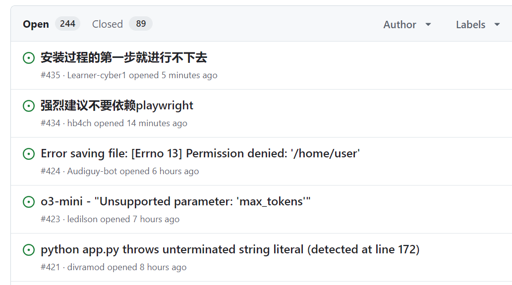Screen dimensions: 512x285
Task: View author ledilson's issues
Action: click(83, 219)
